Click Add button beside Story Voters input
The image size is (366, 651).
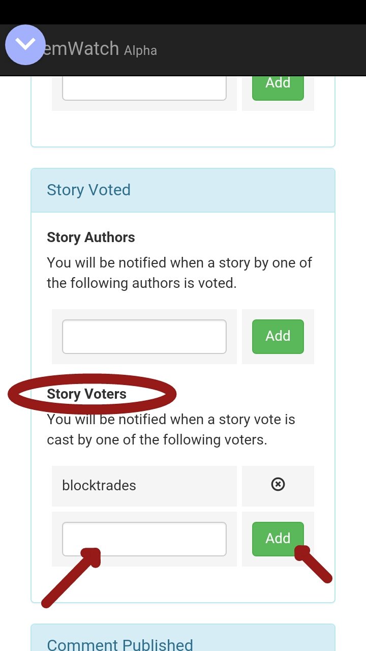(278, 539)
